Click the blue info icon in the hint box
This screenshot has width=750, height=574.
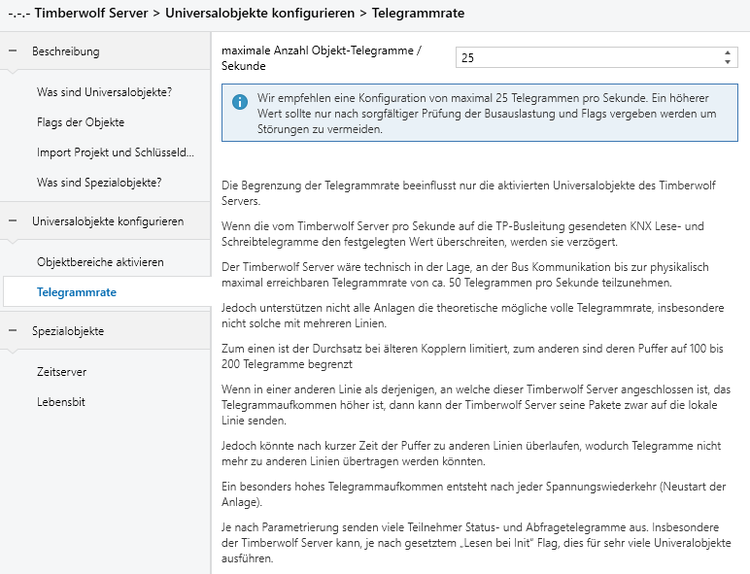240,101
